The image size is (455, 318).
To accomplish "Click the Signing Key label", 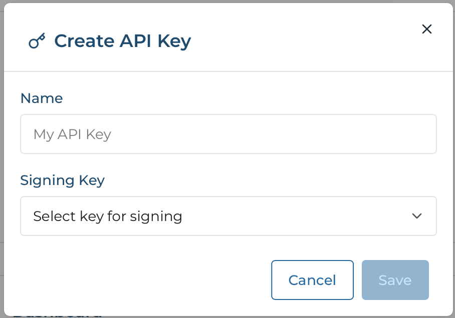I will click(62, 180).
